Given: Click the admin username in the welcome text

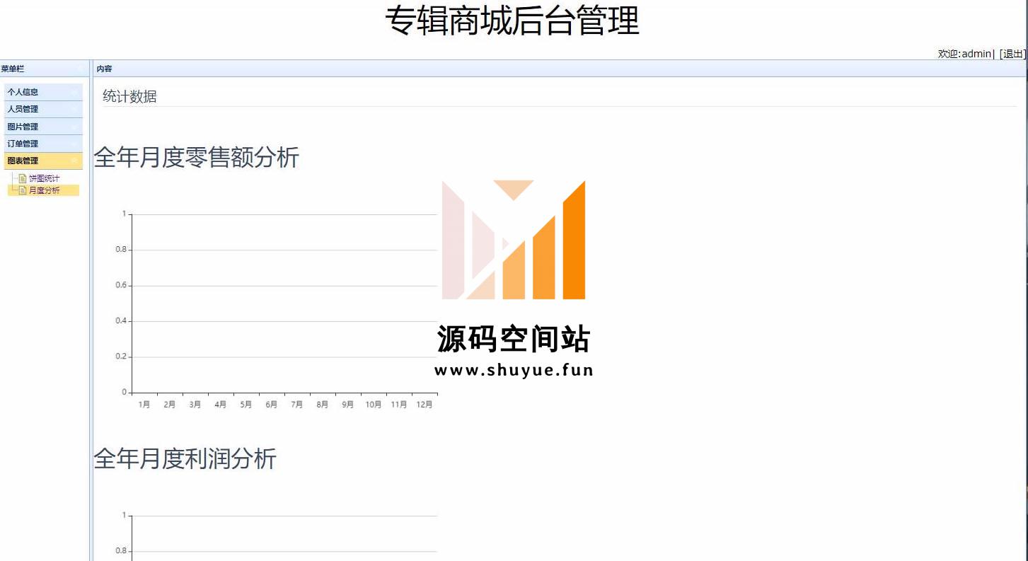Looking at the screenshot, I should pyautogui.click(x=976, y=54).
